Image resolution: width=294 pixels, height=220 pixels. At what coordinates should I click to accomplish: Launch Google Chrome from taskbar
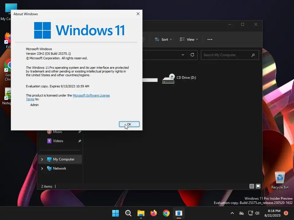pyautogui.click(x=166, y=213)
